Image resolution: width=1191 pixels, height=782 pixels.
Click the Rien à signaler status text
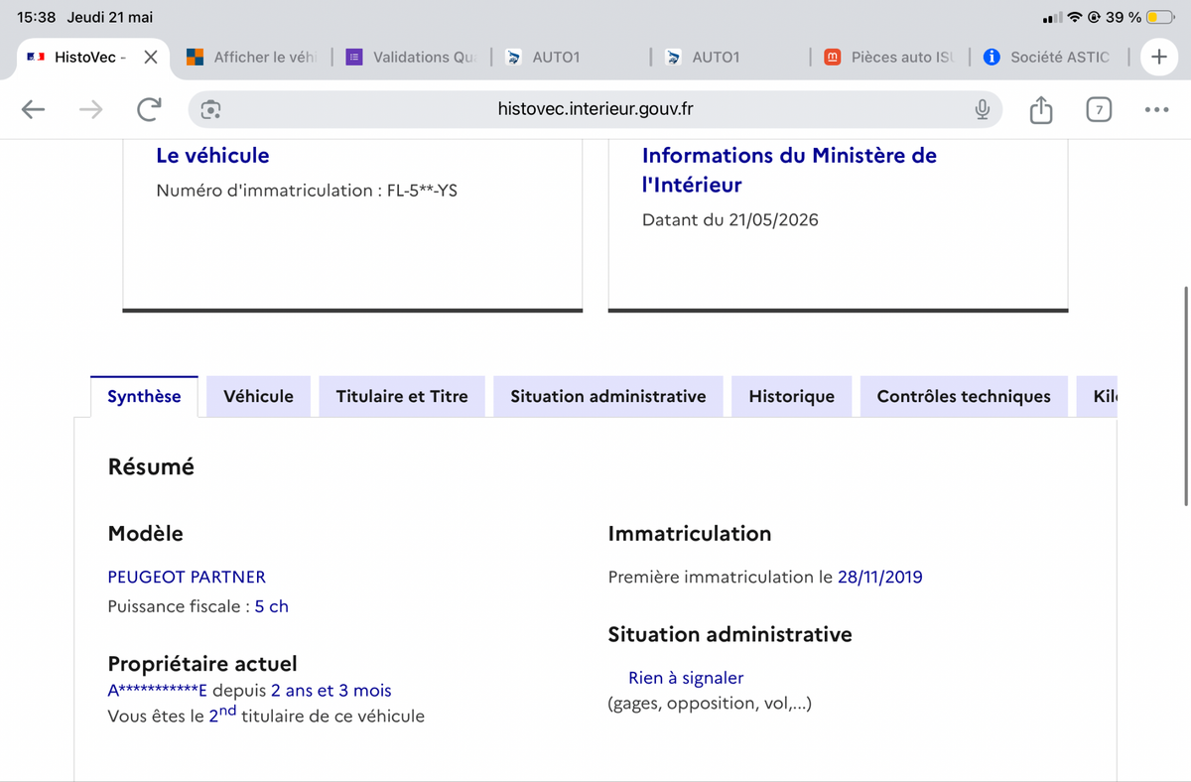(686, 678)
